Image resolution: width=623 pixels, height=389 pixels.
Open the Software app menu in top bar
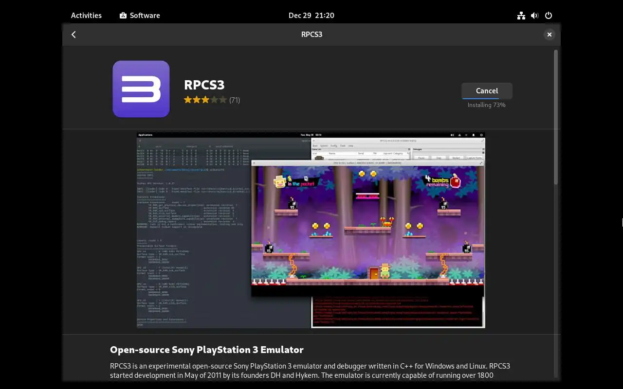(x=140, y=15)
